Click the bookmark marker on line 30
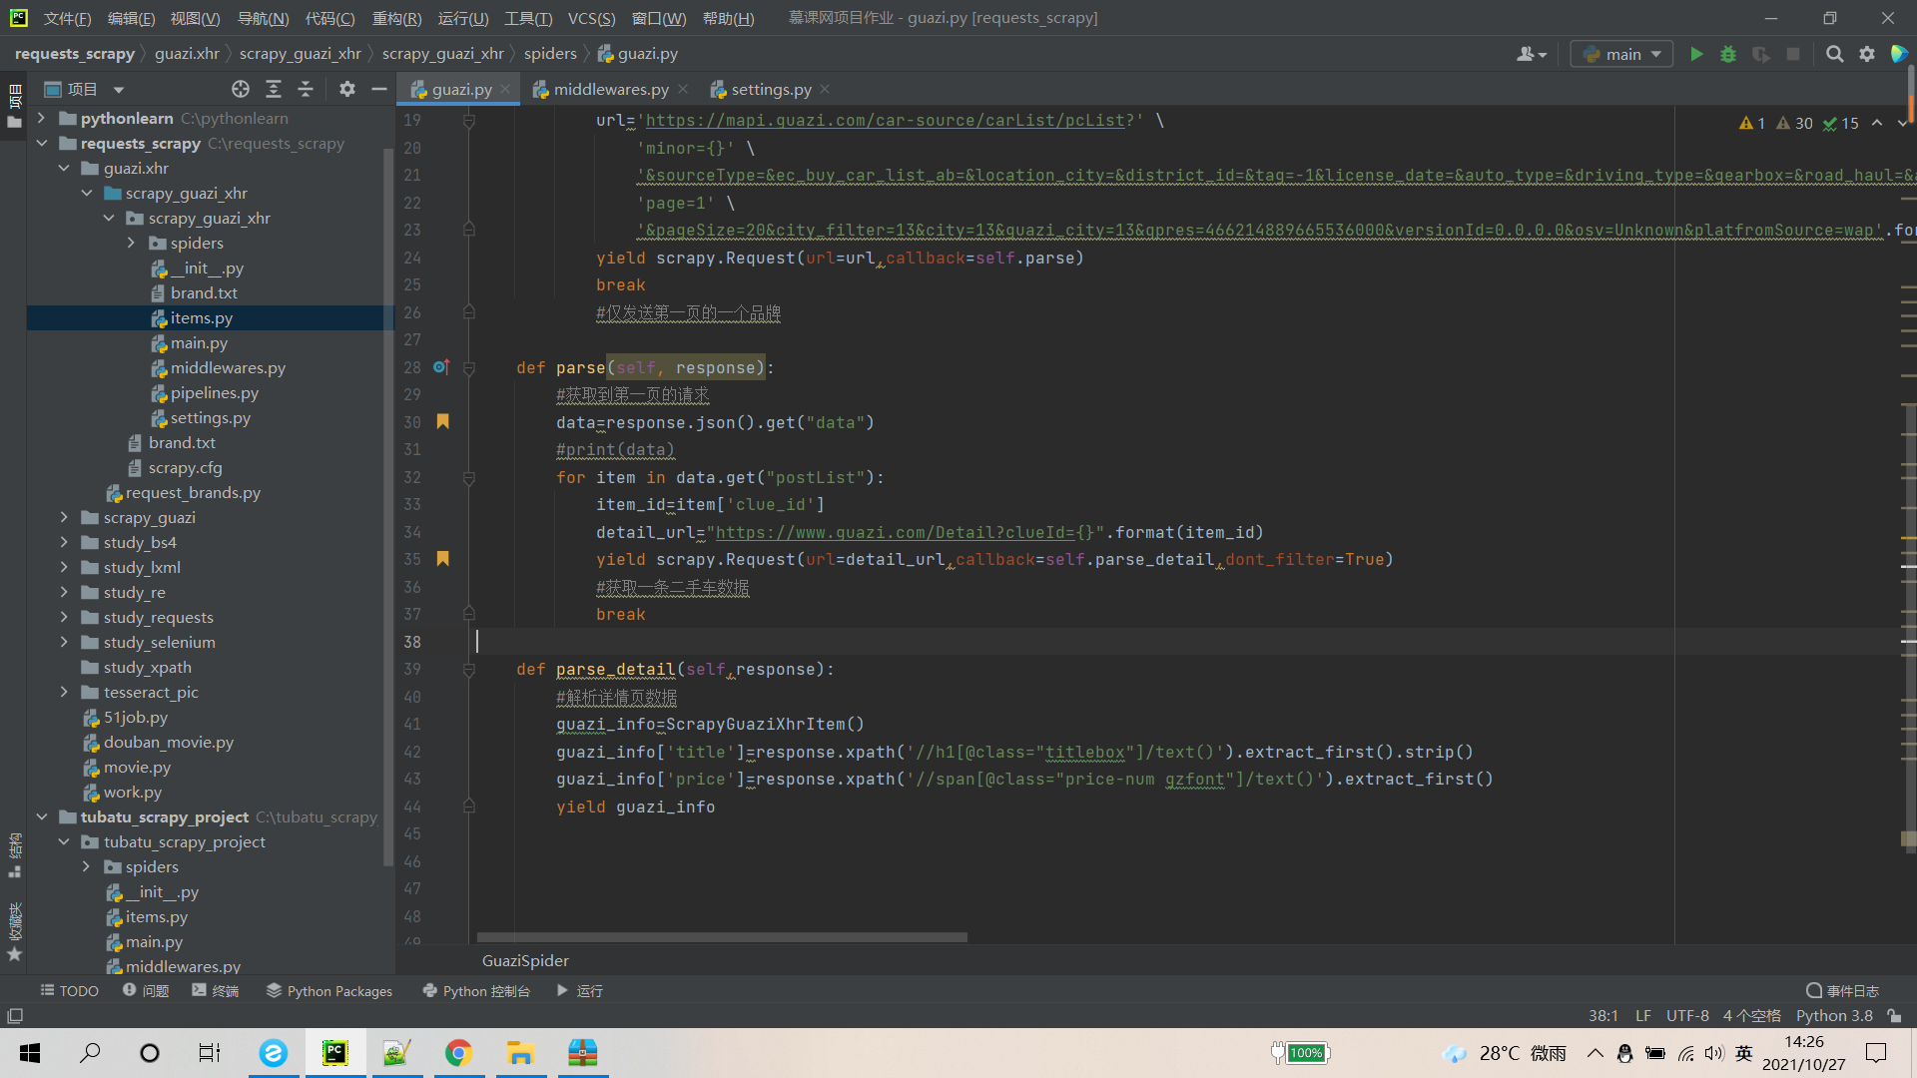1917x1078 pixels. (x=443, y=421)
